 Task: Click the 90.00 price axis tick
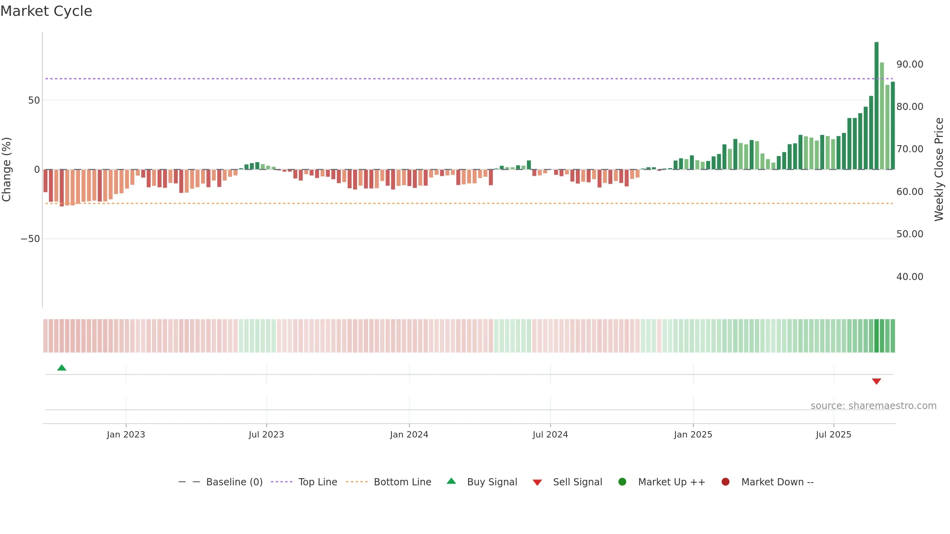point(910,64)
